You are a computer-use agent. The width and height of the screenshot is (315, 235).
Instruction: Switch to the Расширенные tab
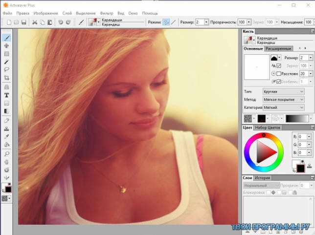278,48
